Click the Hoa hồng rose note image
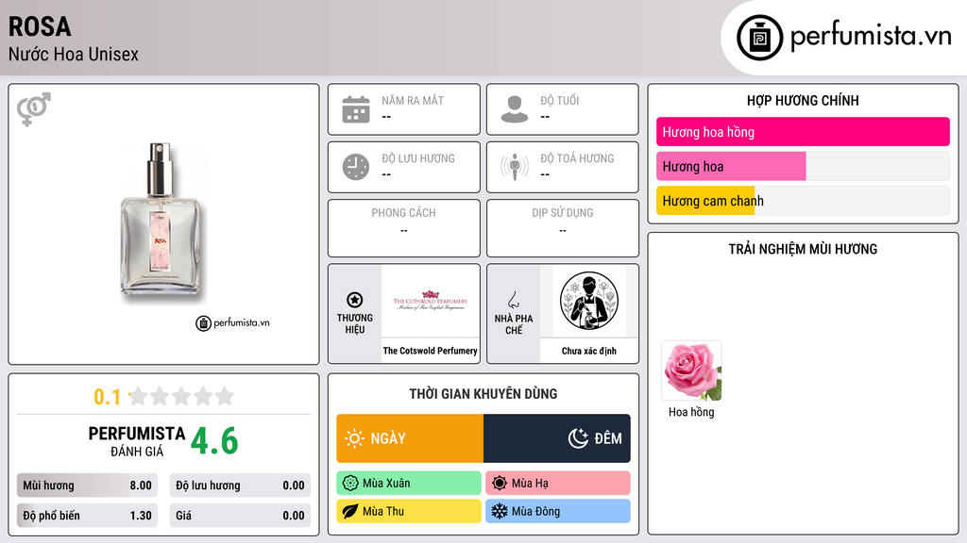Viewport: 967px width, 543px height. pyautogui.click(x=691, y=371)
